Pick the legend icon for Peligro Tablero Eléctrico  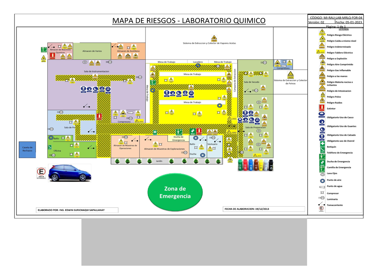320,52
